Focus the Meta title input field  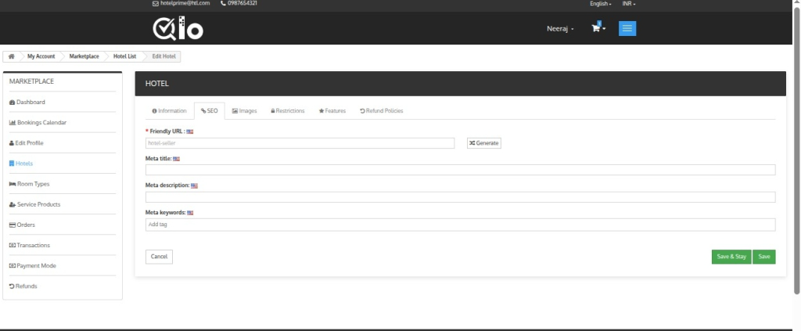460,170
